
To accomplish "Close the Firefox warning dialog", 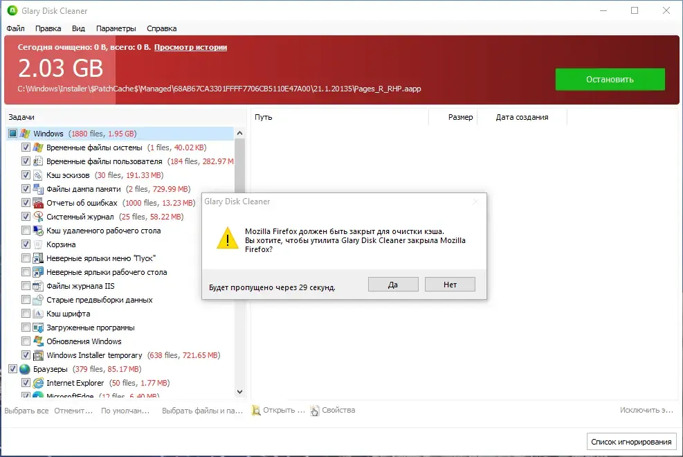I will 475,201.
